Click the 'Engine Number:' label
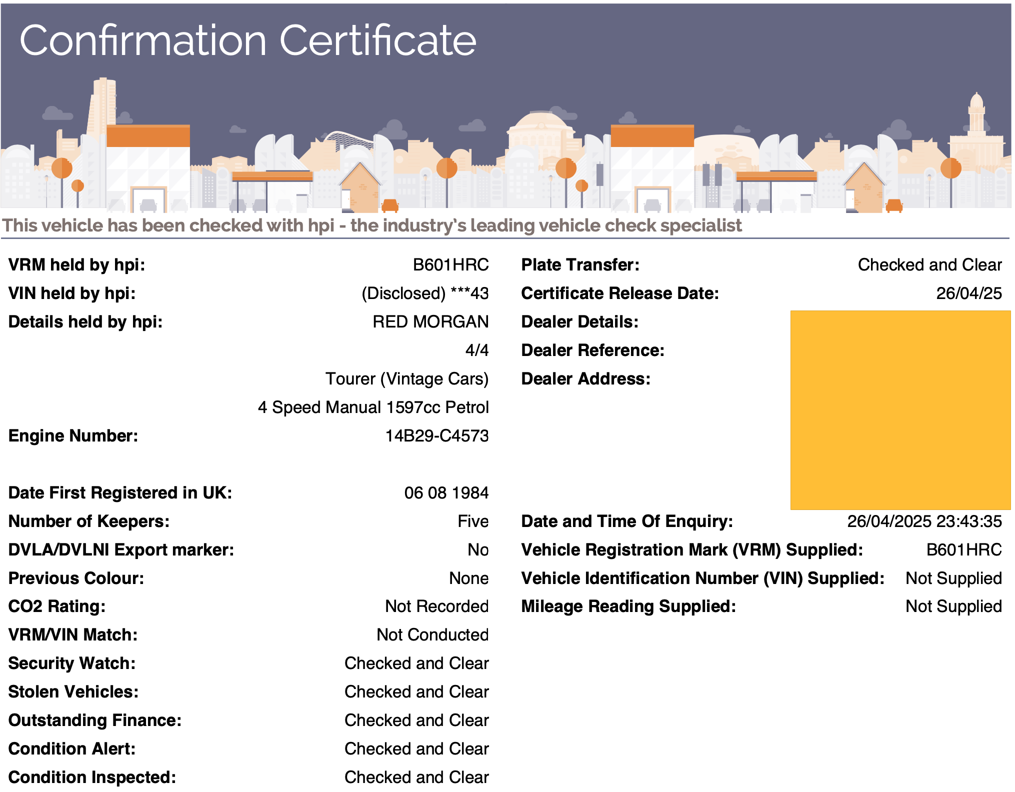The image size is (1015, 792). tap(73, 435)
